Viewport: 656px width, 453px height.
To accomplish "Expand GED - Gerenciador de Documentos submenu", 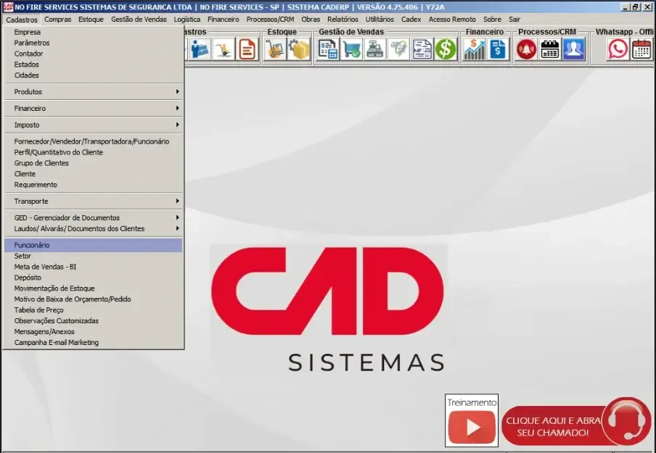I will tap(93, 217).
